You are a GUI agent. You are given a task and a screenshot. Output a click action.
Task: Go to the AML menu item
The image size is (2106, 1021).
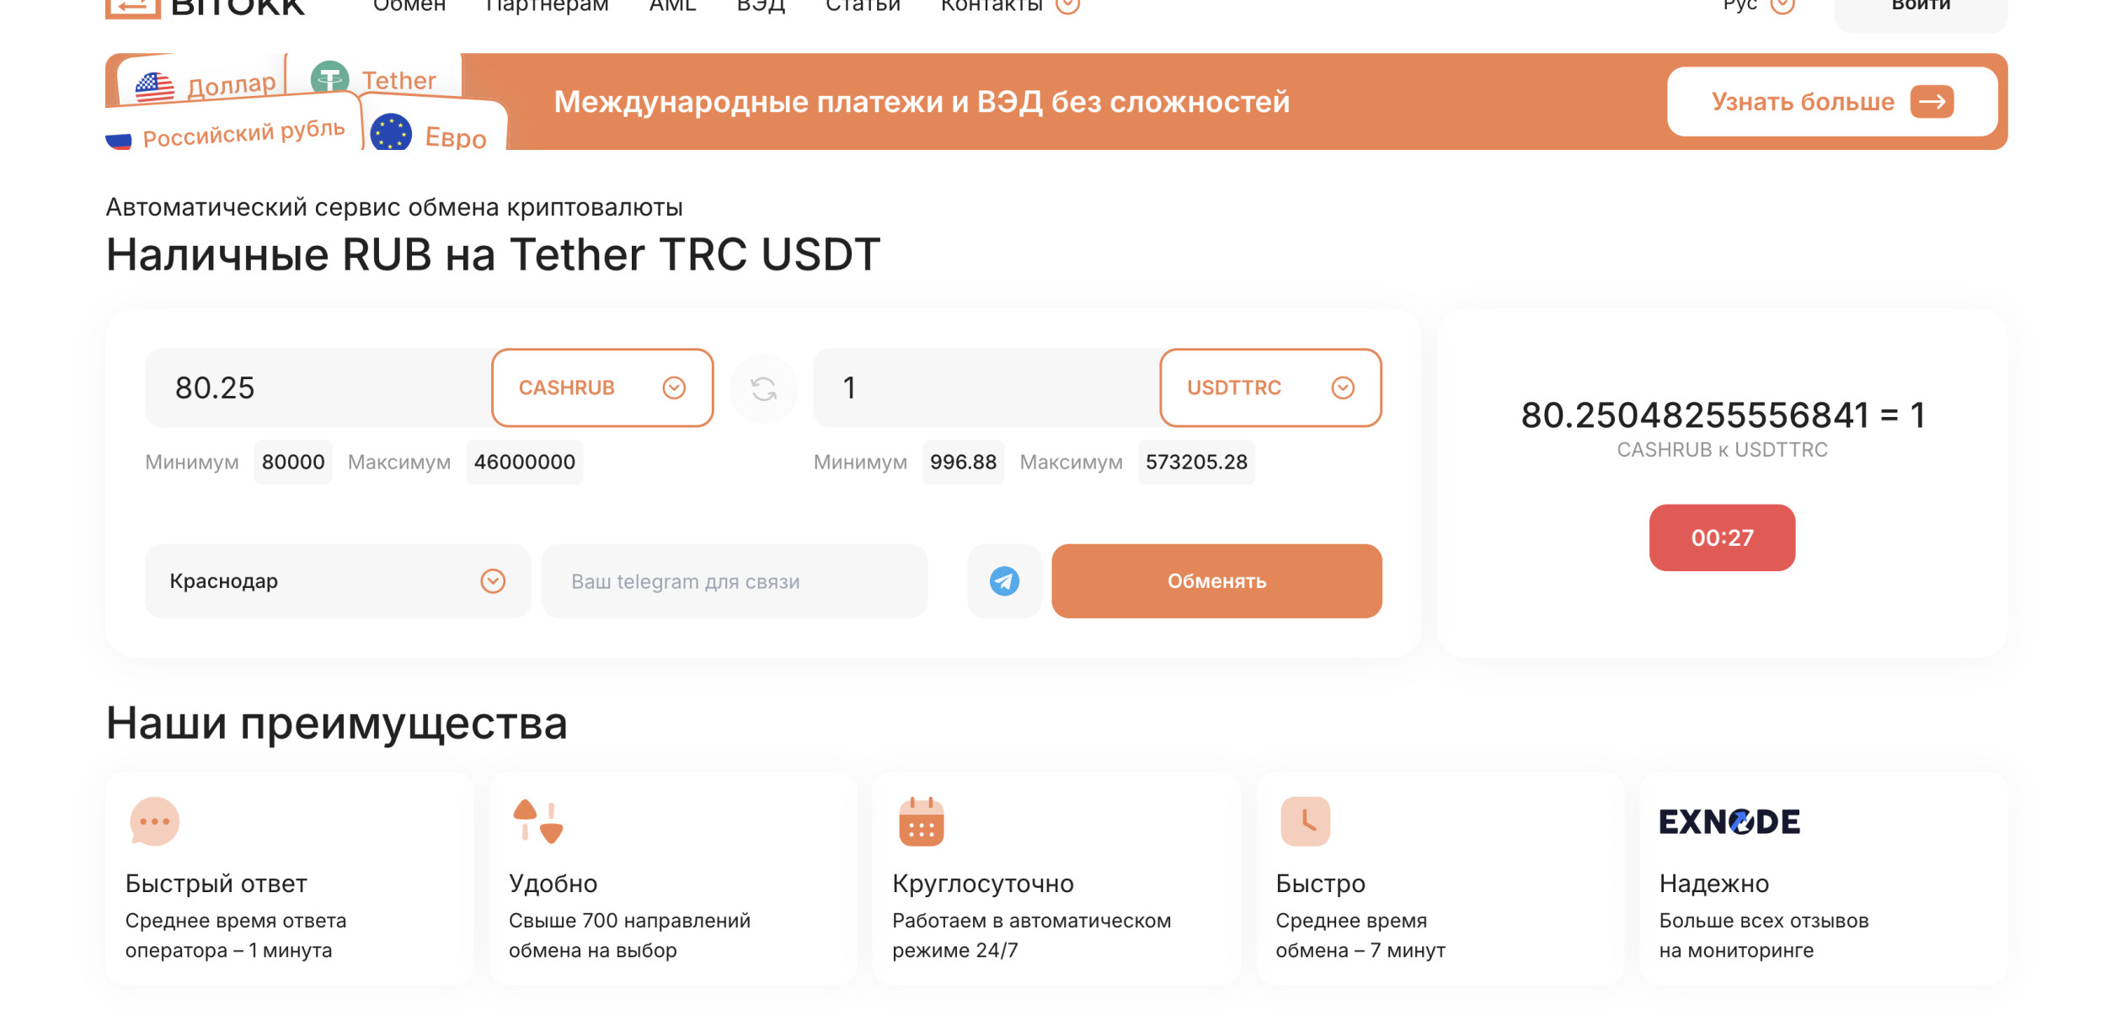(x=672, y=5)
